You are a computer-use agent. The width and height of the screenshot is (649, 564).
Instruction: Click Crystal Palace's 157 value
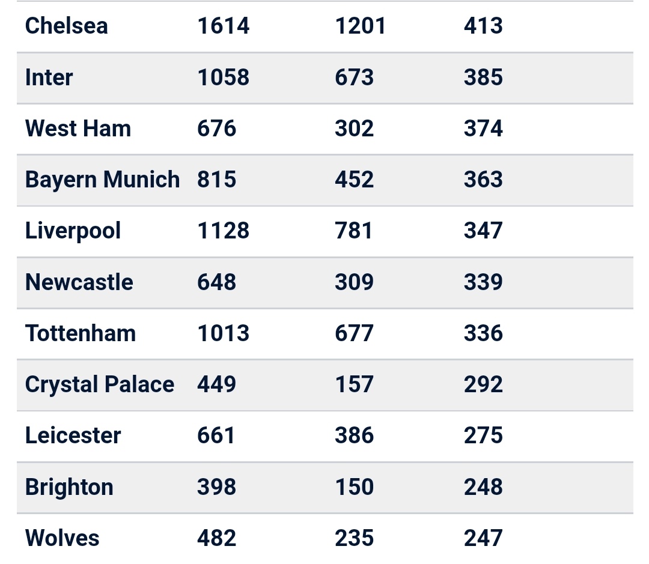click(x=355, y=384)
